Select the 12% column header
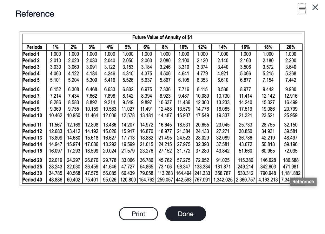 [x=202, y=47]
